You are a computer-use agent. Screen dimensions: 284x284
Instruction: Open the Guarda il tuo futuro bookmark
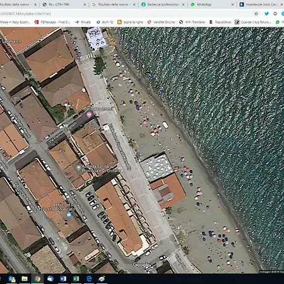(x=253, y=22)
